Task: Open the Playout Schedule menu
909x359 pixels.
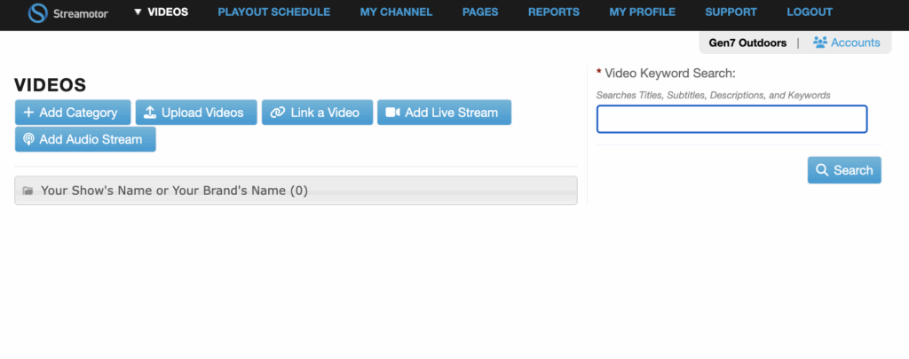Action: 273,12
